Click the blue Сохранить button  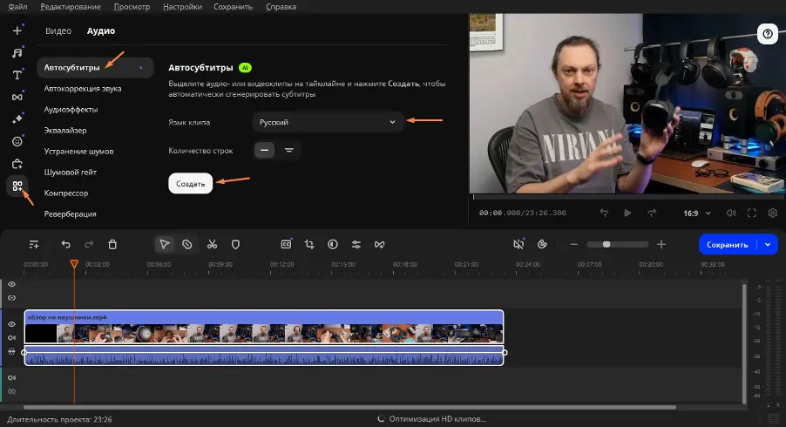(728, 245)
